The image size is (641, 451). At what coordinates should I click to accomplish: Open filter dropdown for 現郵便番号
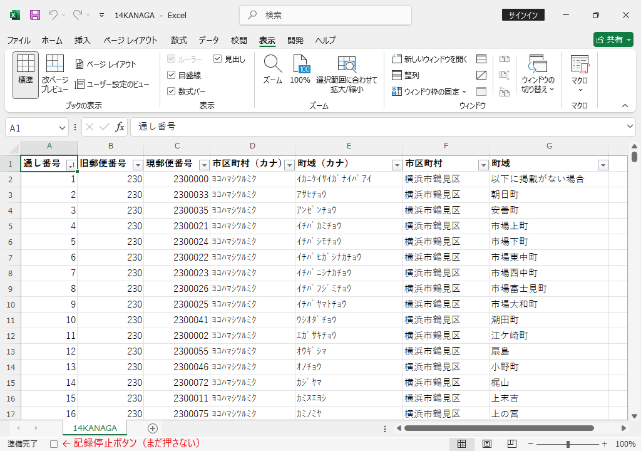[204, 165]
